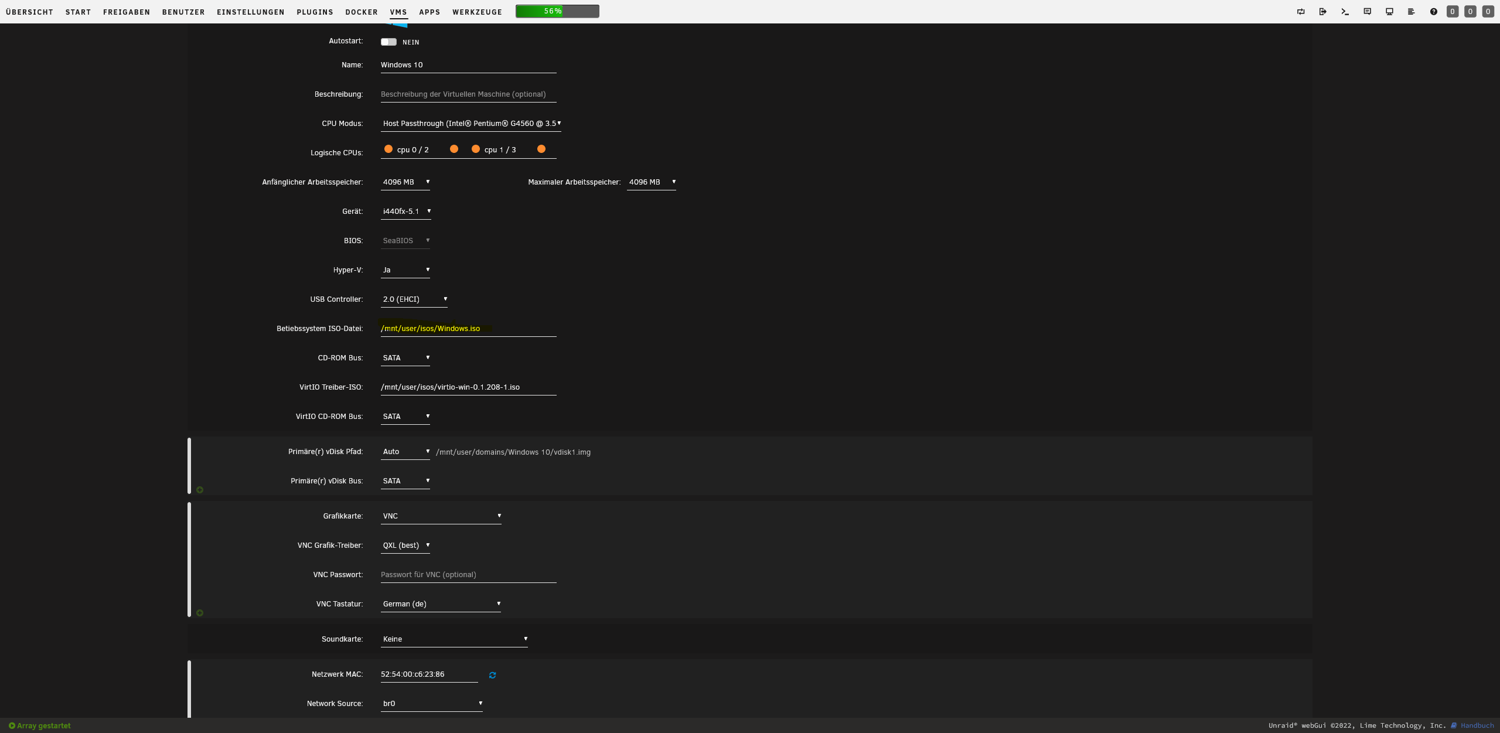Viewport: 1500px width, 733px height.
Task: Toggle logical CPU 2 selector
Action: [x=454, y=149]
